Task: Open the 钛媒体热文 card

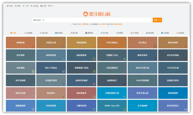Action: (112, 80)
